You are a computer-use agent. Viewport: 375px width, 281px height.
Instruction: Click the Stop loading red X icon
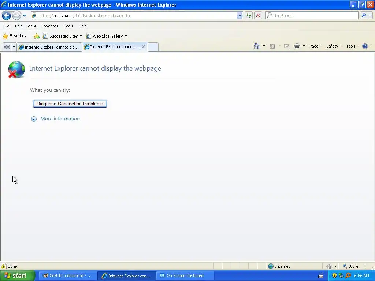click(x=258, y=16)
